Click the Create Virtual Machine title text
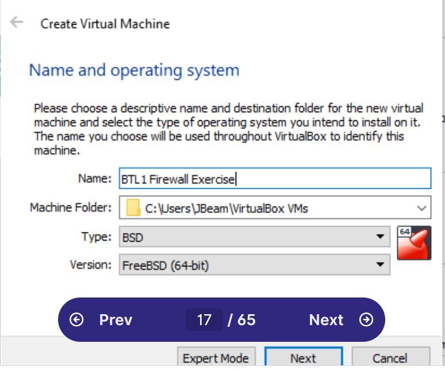 point(105,24)
